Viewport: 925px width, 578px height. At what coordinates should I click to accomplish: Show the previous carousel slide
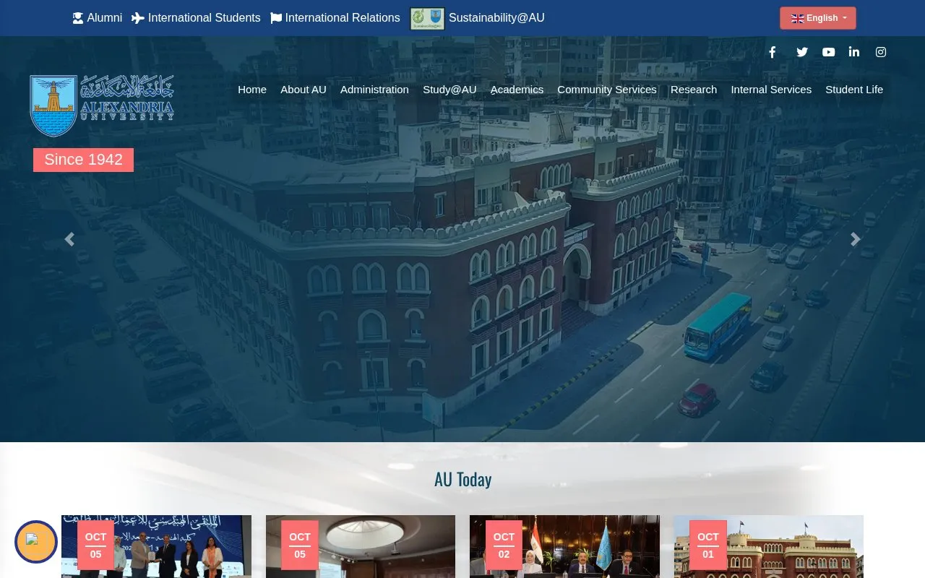tap(69, 239)
